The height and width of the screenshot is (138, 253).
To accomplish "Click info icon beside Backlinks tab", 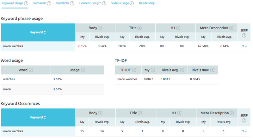I will (x=72, y=3).
